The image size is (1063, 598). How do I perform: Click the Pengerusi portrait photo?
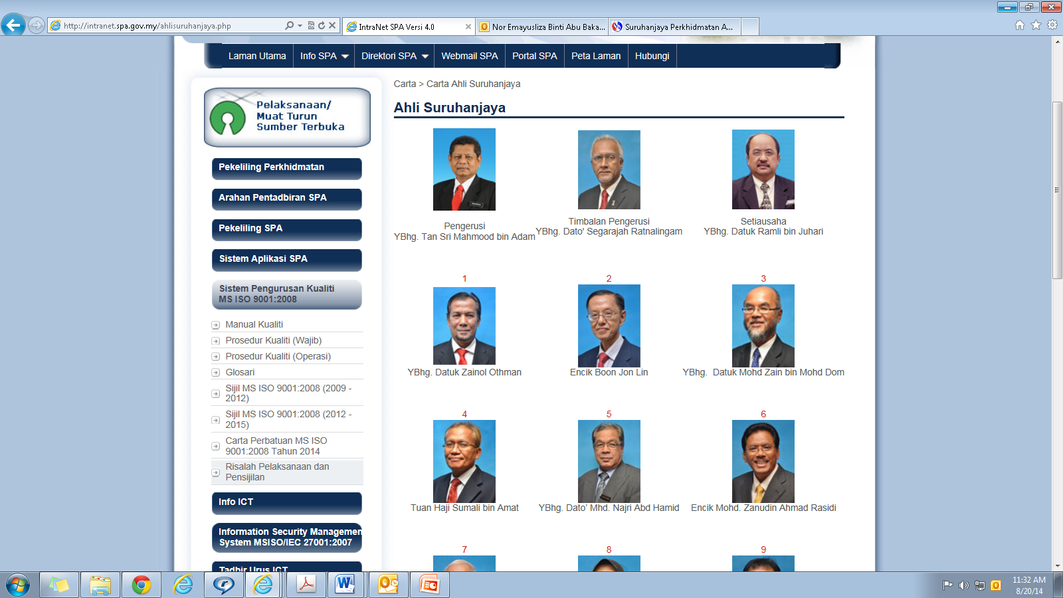click(x=464, y=169)
